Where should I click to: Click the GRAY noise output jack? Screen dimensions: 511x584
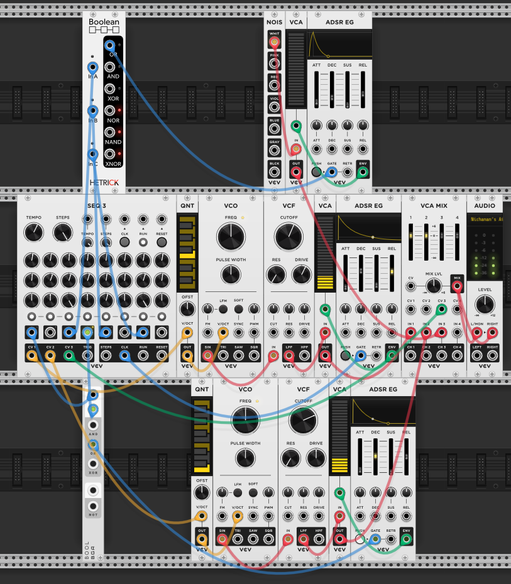(274, 151)
